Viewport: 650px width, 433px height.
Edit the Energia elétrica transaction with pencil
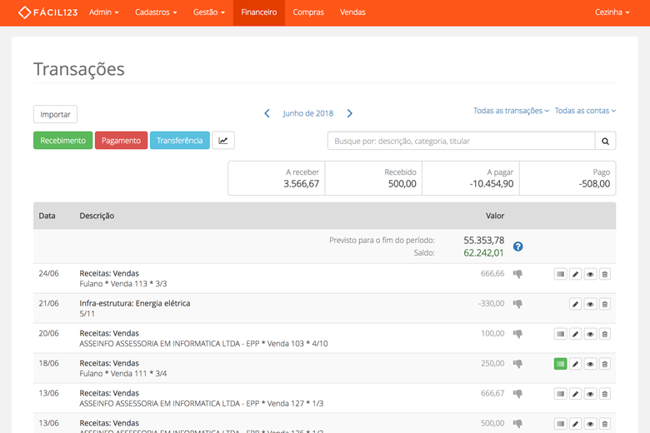(575, 304)
